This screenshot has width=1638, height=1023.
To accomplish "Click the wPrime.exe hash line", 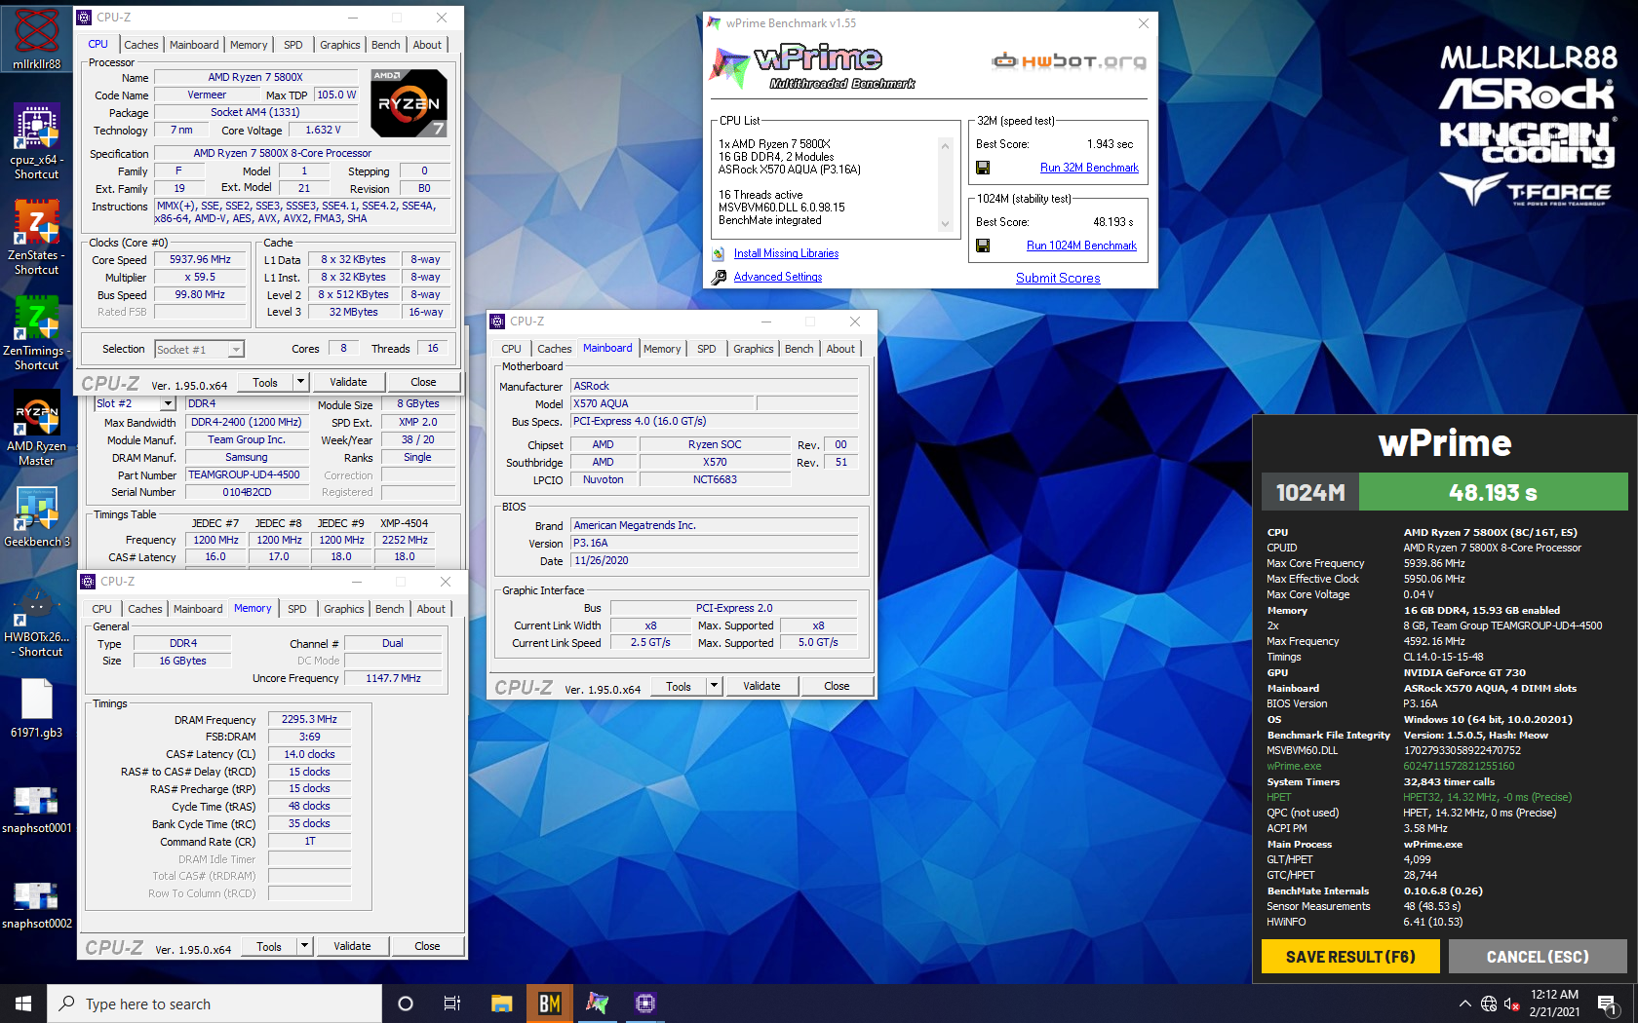I will coord(1390,766).
